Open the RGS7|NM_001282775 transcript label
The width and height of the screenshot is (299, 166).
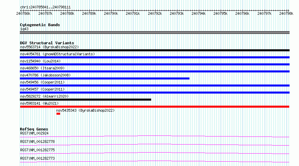[37, 150]
